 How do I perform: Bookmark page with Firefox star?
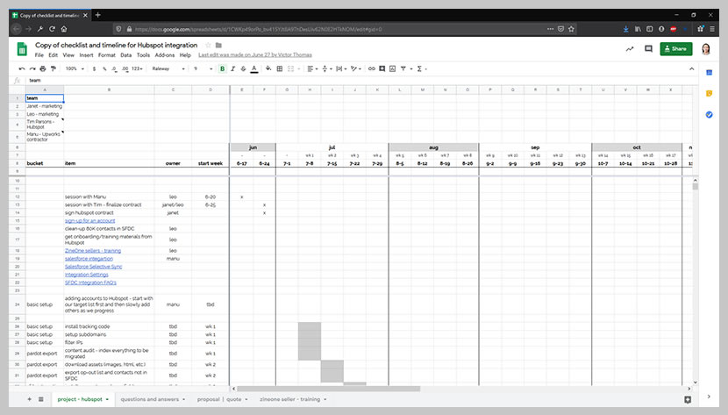coord(571,29)
